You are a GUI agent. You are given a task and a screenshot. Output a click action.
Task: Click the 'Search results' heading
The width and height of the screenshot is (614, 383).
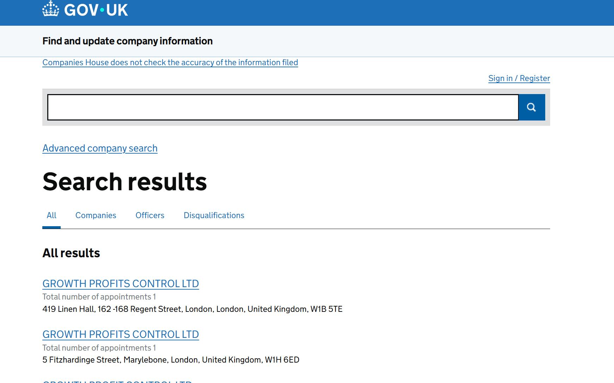coord(124,182)
